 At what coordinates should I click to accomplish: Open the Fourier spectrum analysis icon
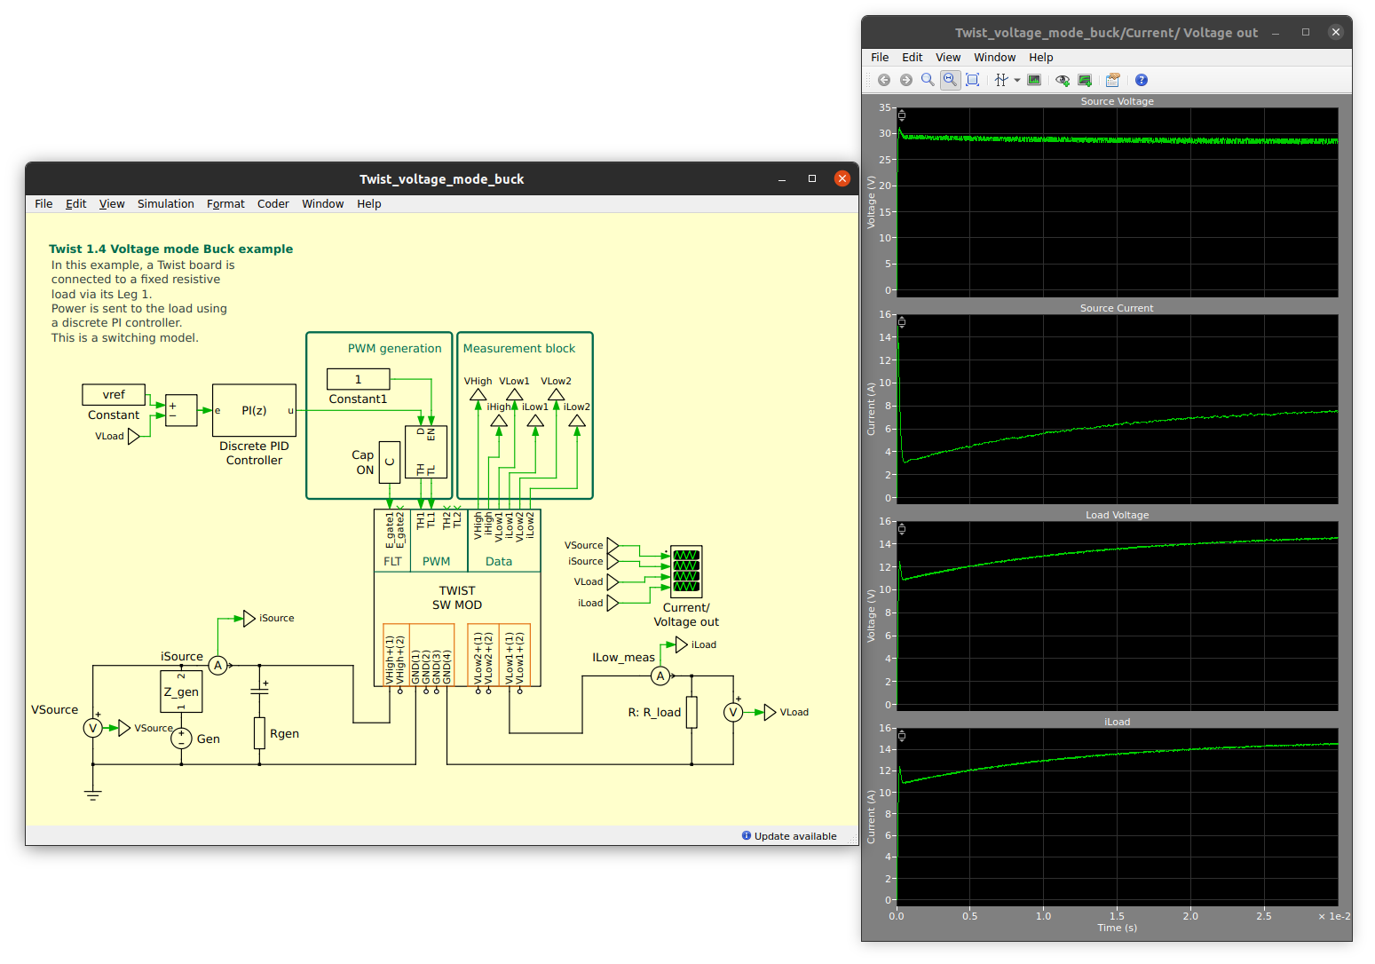[x=1034, y=80]
